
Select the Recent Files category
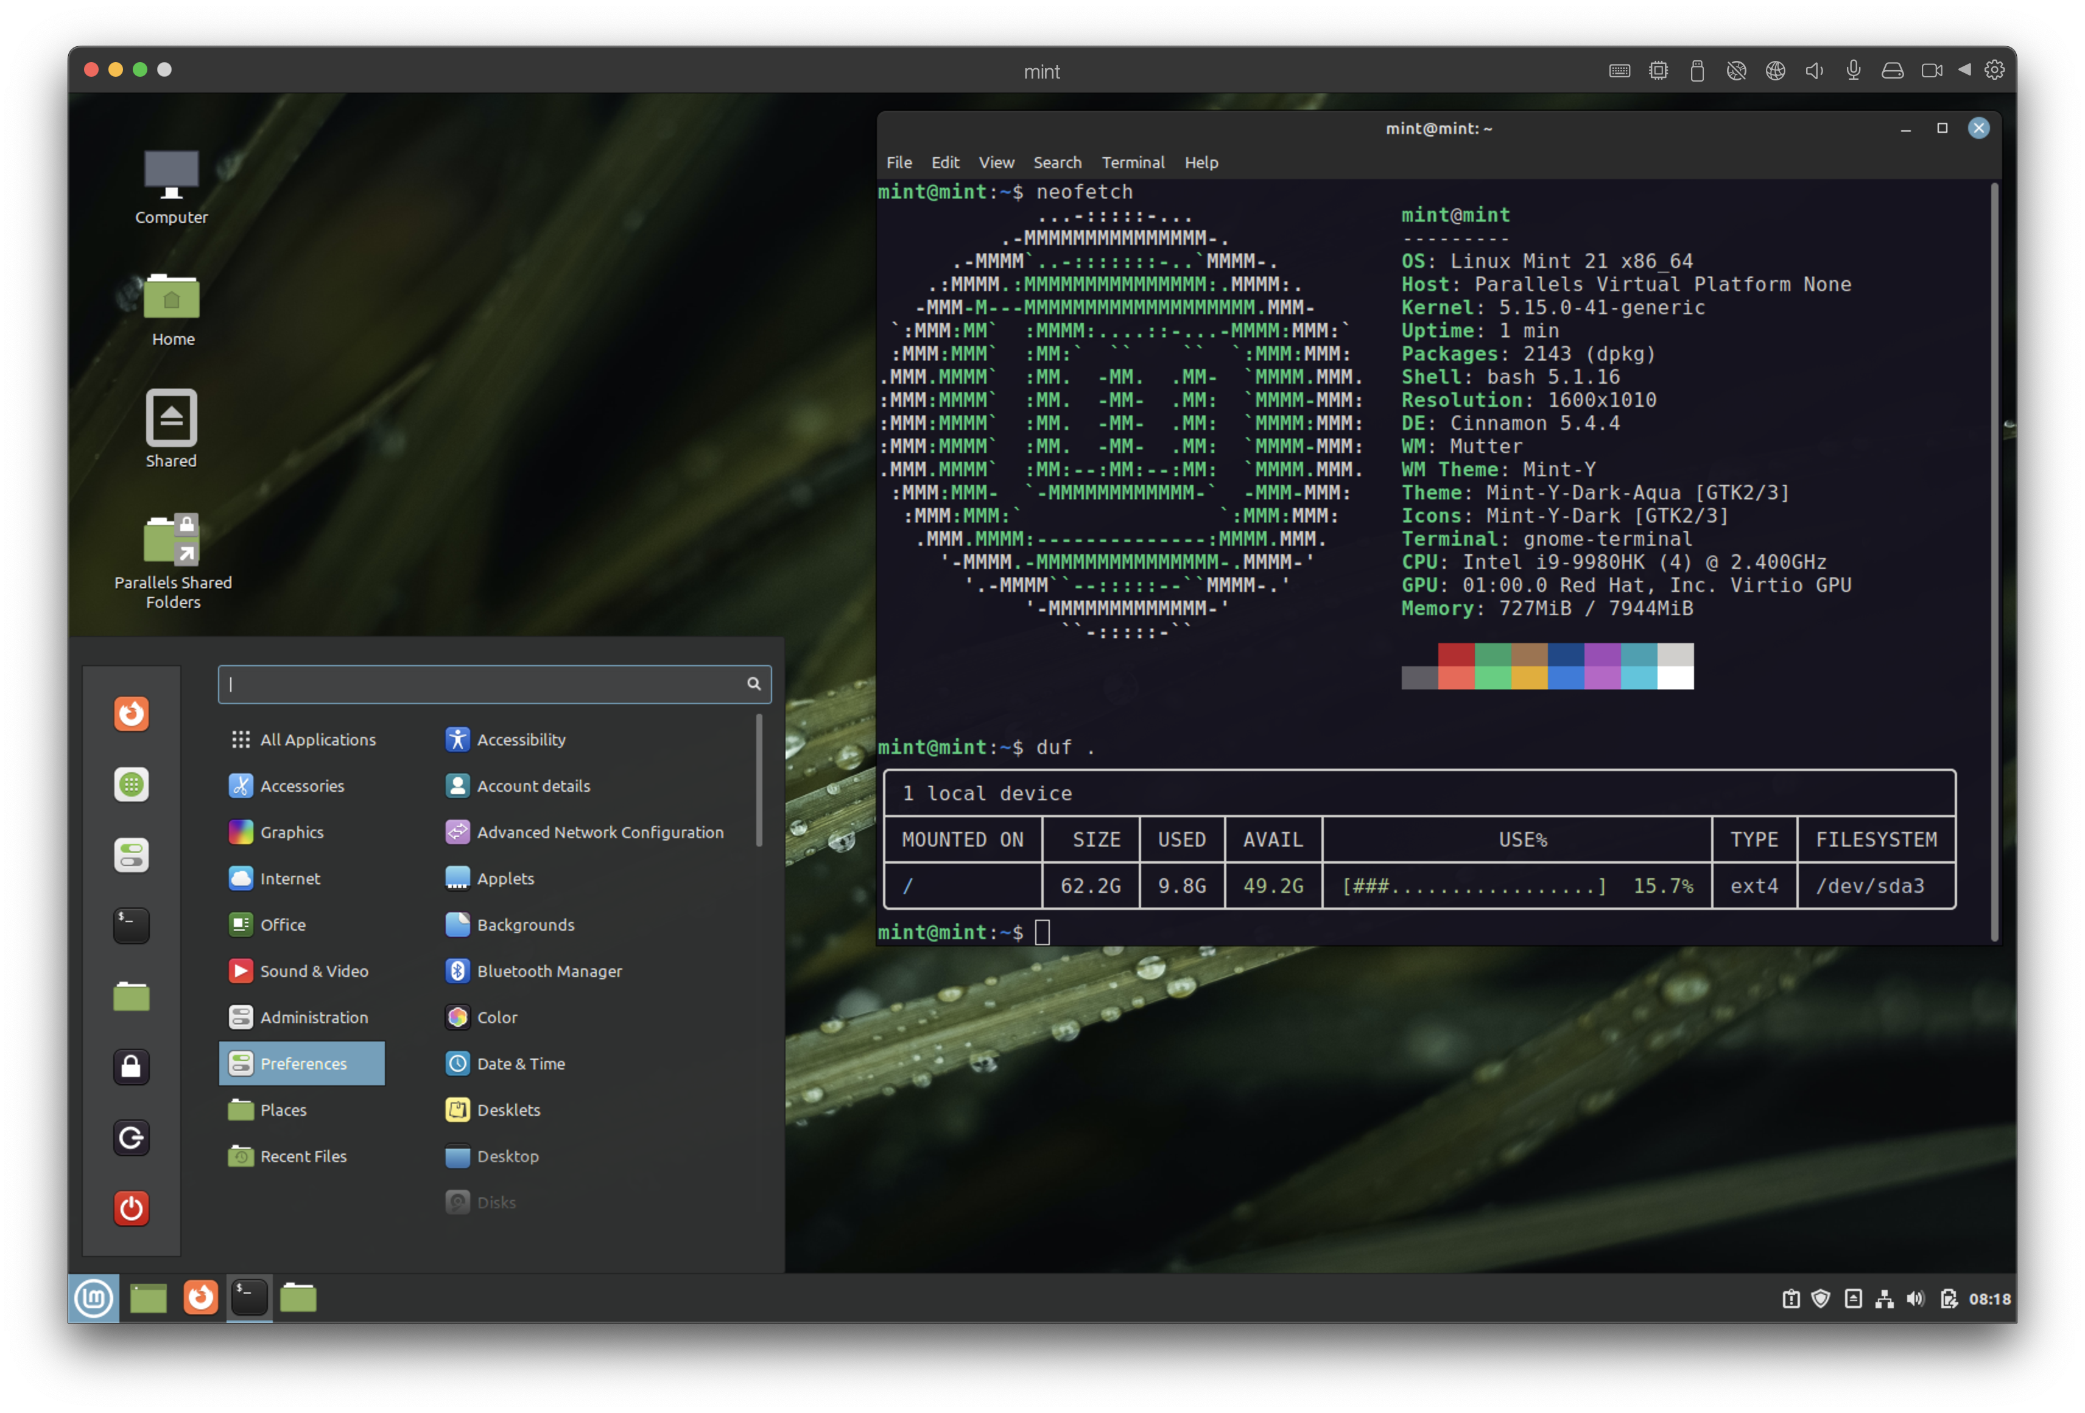click(x=303, y=1157)
